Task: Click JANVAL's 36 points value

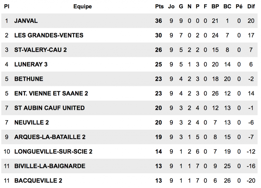Action: 159,21
